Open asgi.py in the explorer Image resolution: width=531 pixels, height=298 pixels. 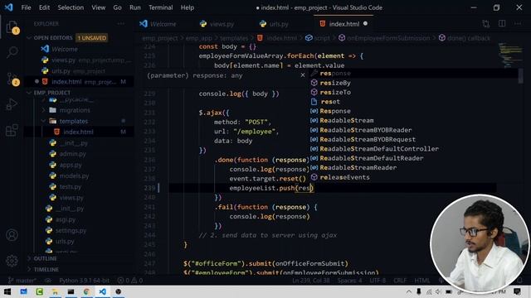(x=66, y=219)
